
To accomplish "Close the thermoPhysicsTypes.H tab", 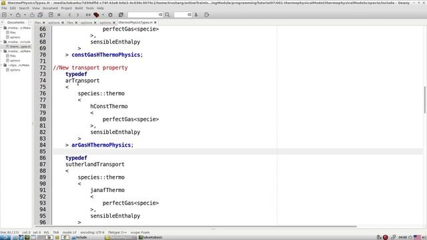I will coord(155,23).
